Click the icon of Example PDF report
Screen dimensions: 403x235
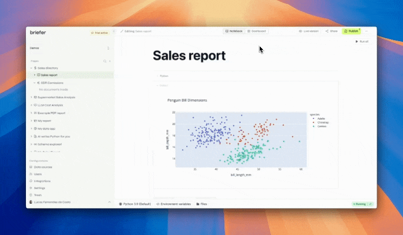coord(35,113)
